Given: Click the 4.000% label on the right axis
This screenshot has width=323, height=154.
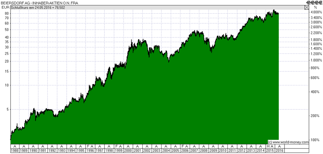Looking at the screenshot, I should click(316, 12).
